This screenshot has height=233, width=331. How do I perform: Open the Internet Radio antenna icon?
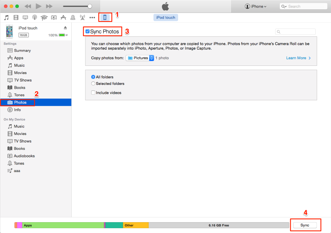(82, 17)
